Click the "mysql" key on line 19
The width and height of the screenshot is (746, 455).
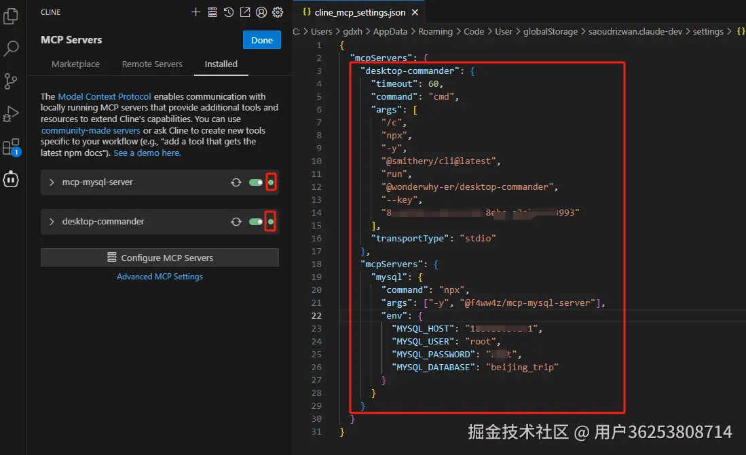click(x=389, y=277)
